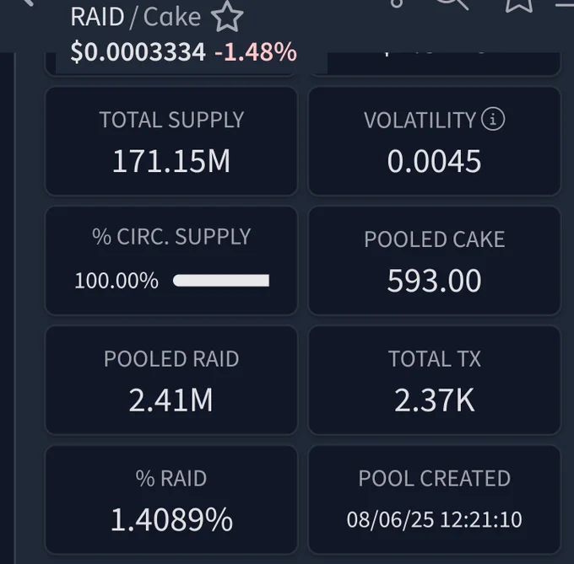574x564 pixels.
Task: Select the 2.37K total transactions value
Action: click(x=435, y=400)
